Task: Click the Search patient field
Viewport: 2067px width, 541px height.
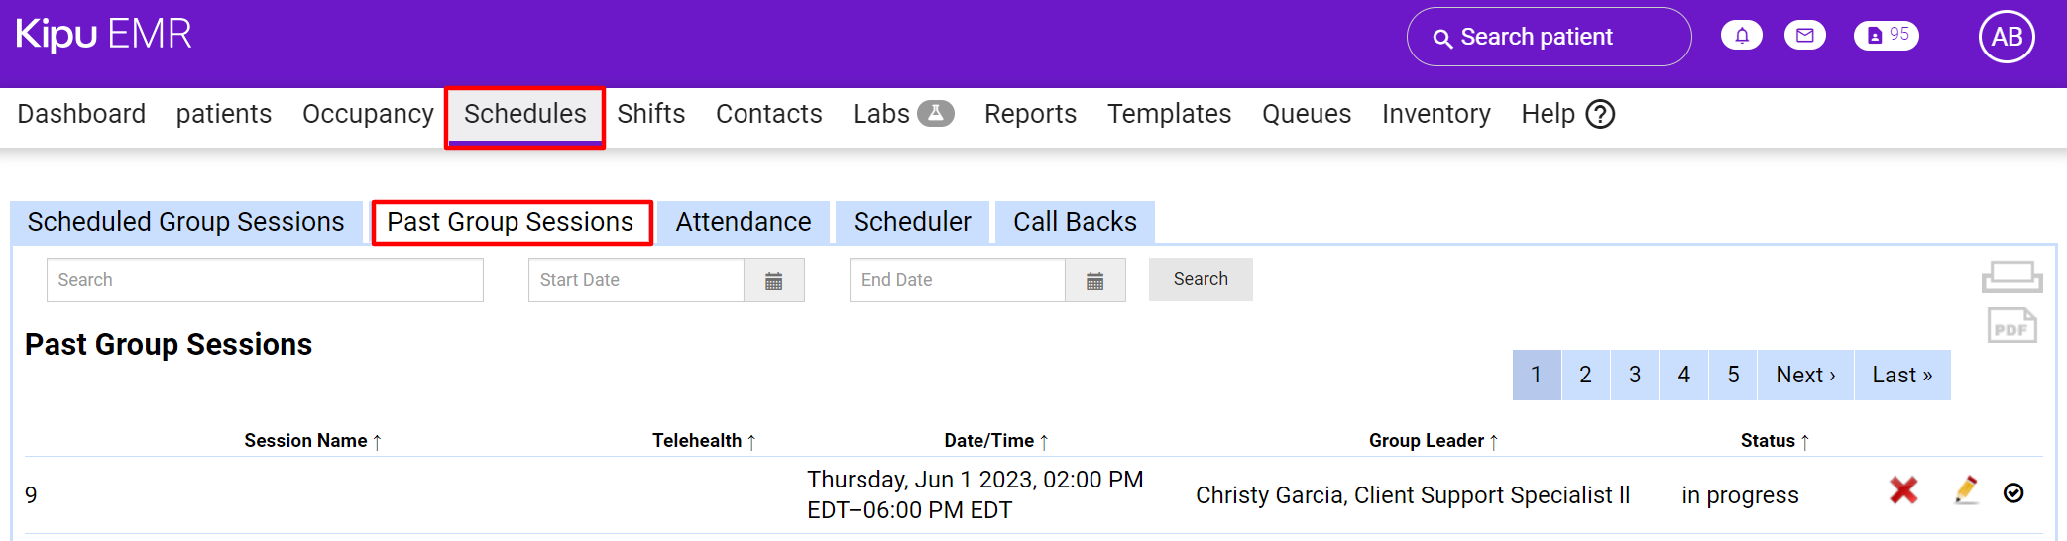Action: point(1549,37)
